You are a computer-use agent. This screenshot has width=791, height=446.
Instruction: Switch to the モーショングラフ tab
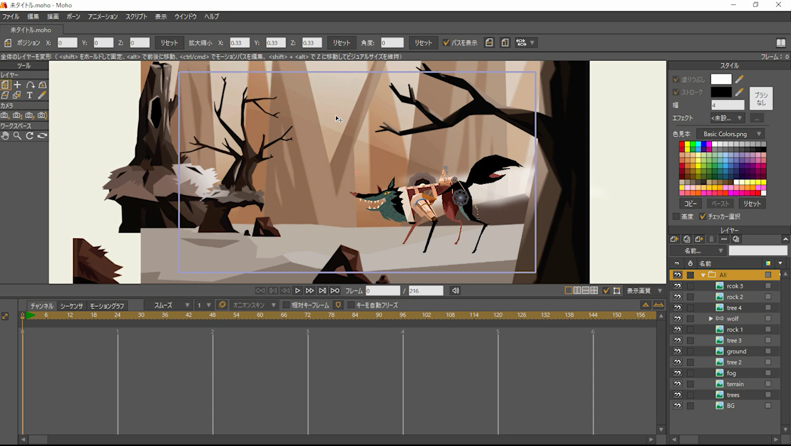pos(107,306)
